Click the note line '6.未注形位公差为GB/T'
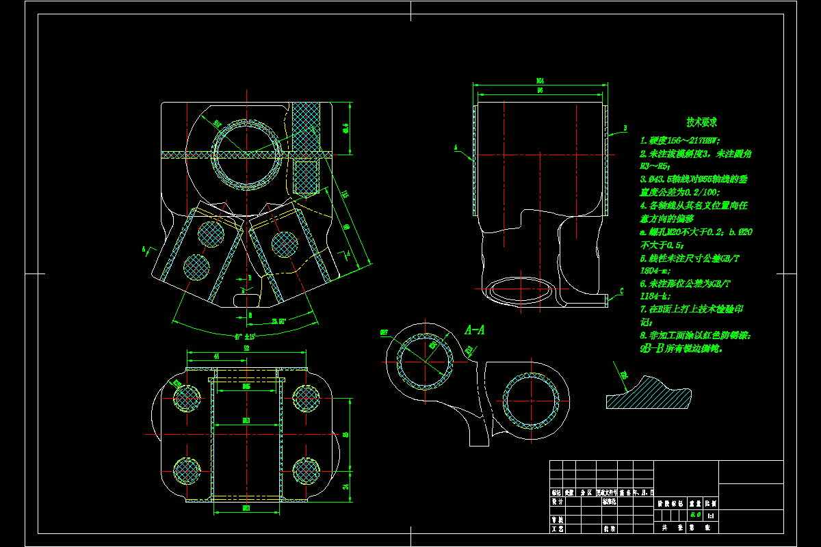Viewport: 821px width, 547px height. click(686, 284)
